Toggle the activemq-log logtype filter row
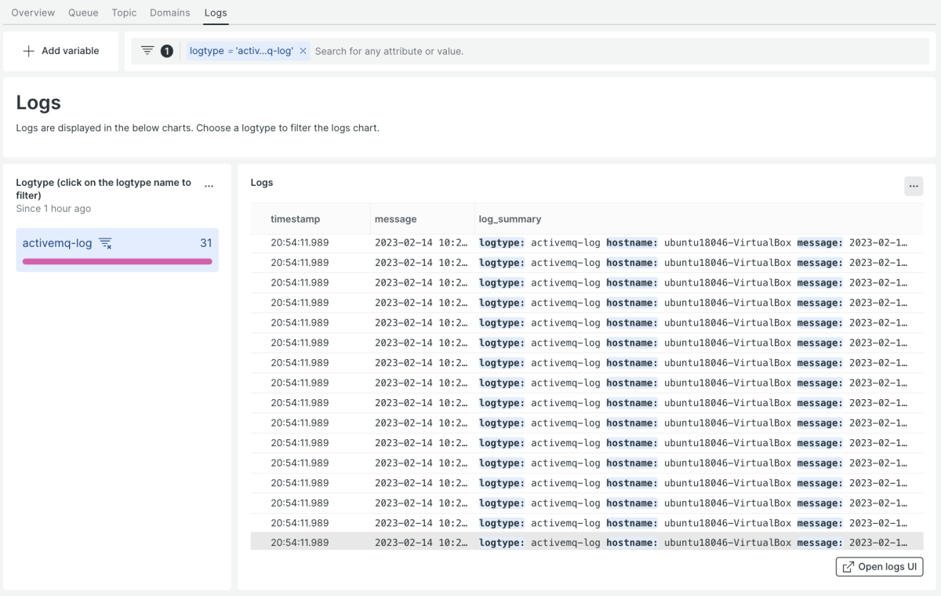The width and height of the screenshot is (941, 596). (57, 244)
